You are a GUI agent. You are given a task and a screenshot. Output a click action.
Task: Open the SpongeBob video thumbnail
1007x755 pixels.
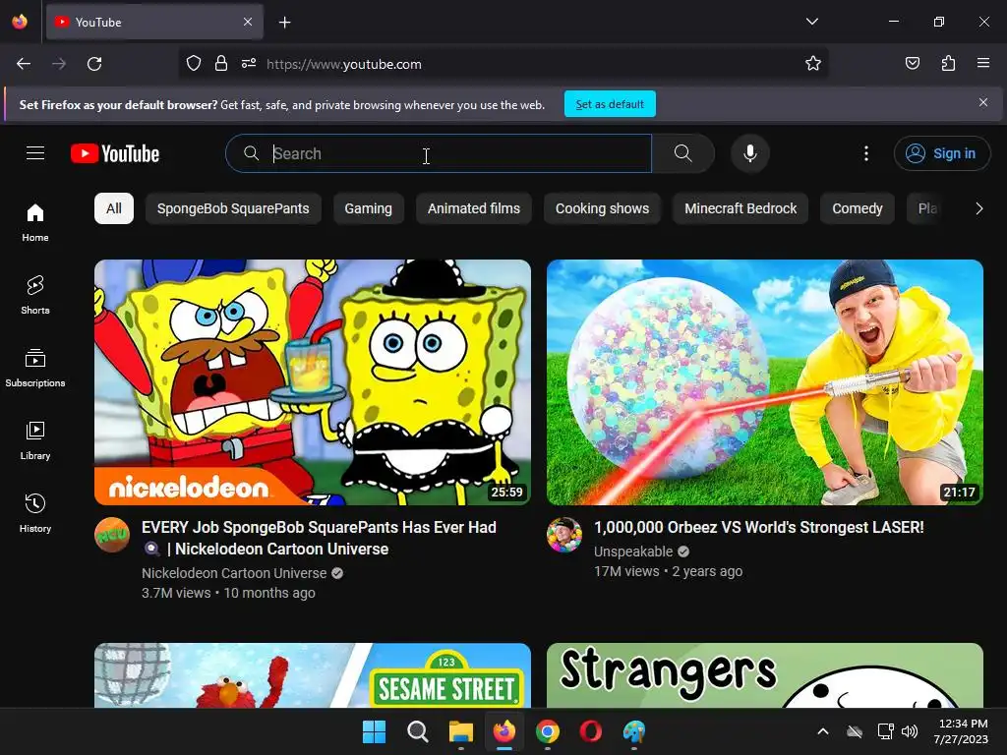(x=313, y=382)
